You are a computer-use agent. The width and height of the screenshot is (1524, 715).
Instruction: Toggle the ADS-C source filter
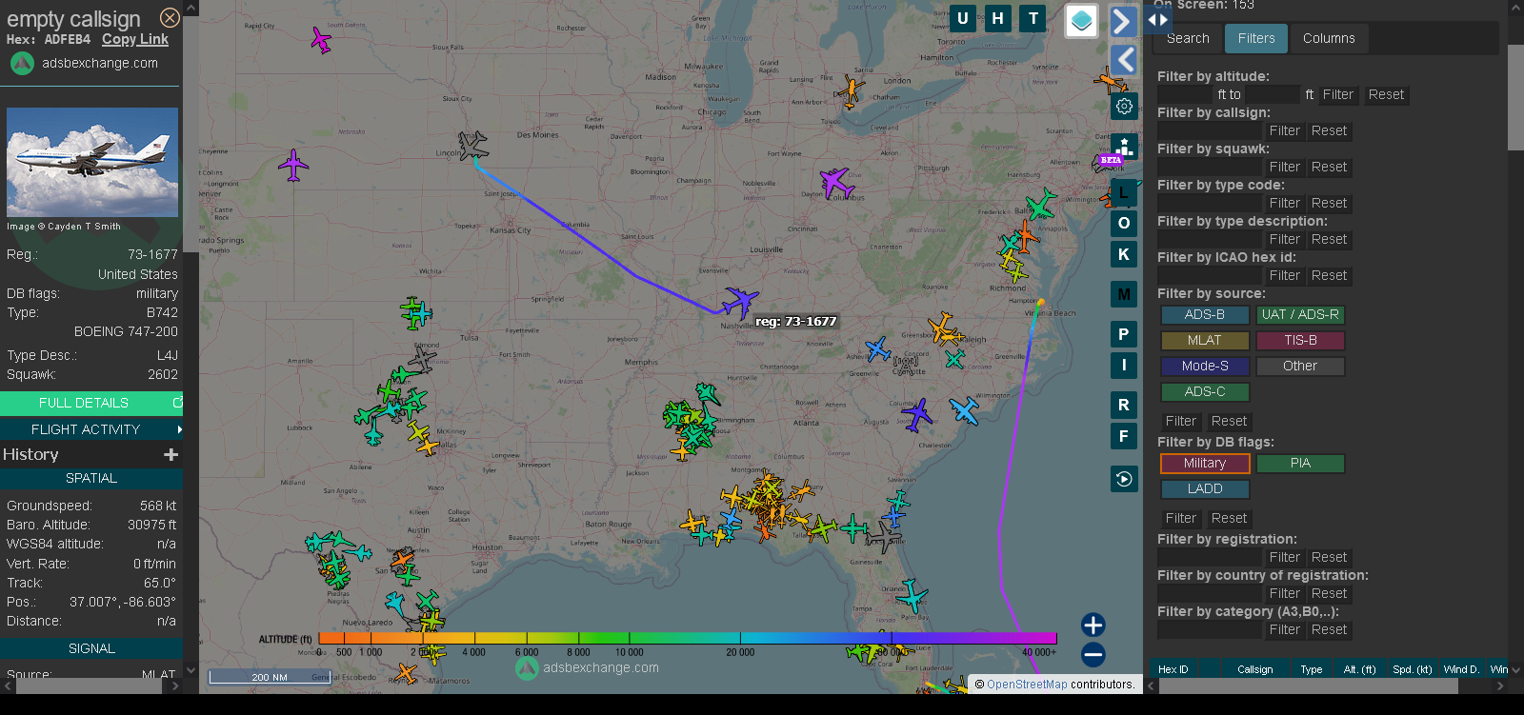tap(1205, 391)
